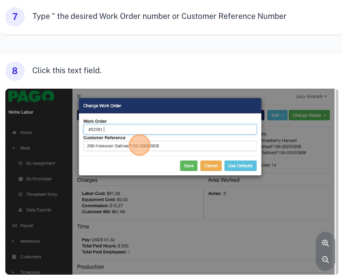Zoom out with the magnifier minus icon
This screenshot has width=342, height=280.
[x=326, y=260]
